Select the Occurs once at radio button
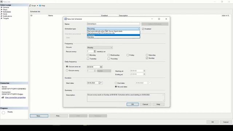The image size is (233, 131). [x=67, y=67]
